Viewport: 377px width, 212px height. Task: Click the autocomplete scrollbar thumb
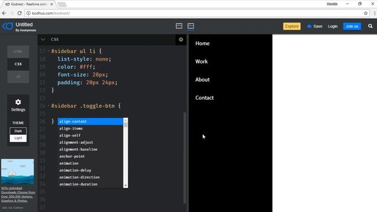[125, 125]
